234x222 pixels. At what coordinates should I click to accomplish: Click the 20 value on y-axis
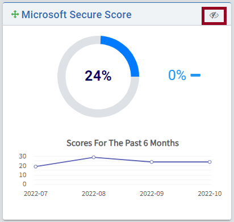coord(23,166)
